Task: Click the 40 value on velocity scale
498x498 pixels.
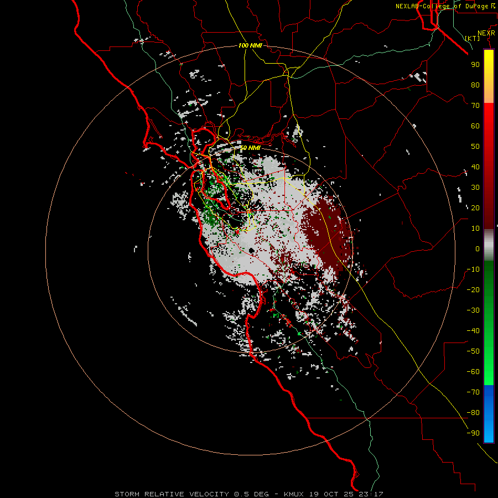Action: pyautogui.click(x=475, y=167)
